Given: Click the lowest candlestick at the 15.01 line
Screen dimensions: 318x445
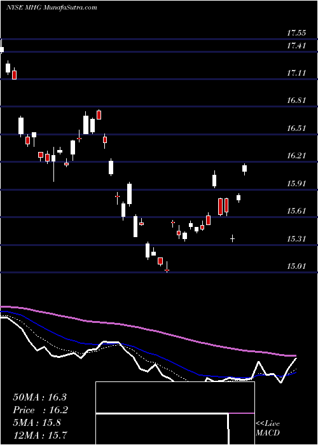Looking at the screenshot, I should pyautogui.click(x=167, y=267).
